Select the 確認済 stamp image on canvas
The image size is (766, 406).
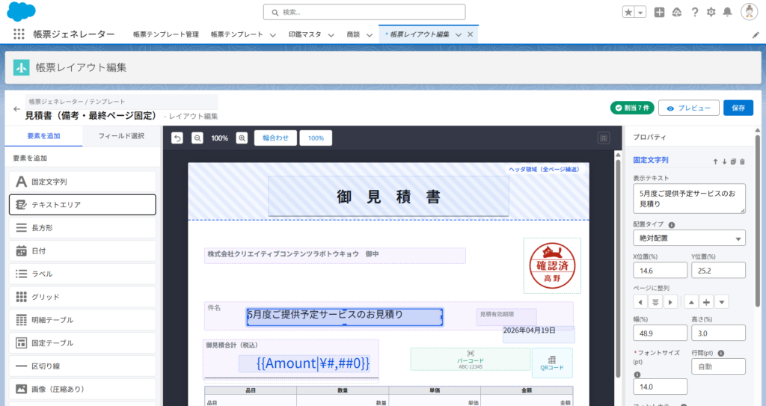[x=552, y=265]
